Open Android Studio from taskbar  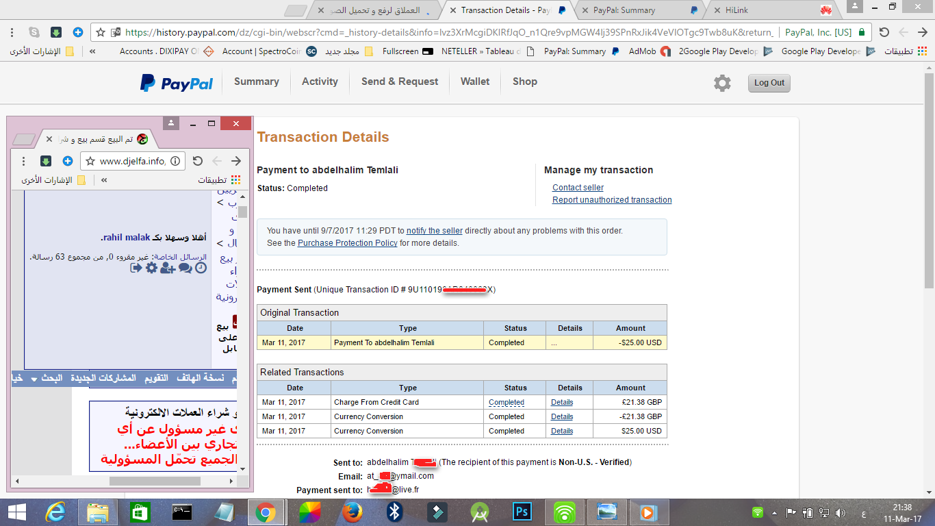[x=480, y=512]
